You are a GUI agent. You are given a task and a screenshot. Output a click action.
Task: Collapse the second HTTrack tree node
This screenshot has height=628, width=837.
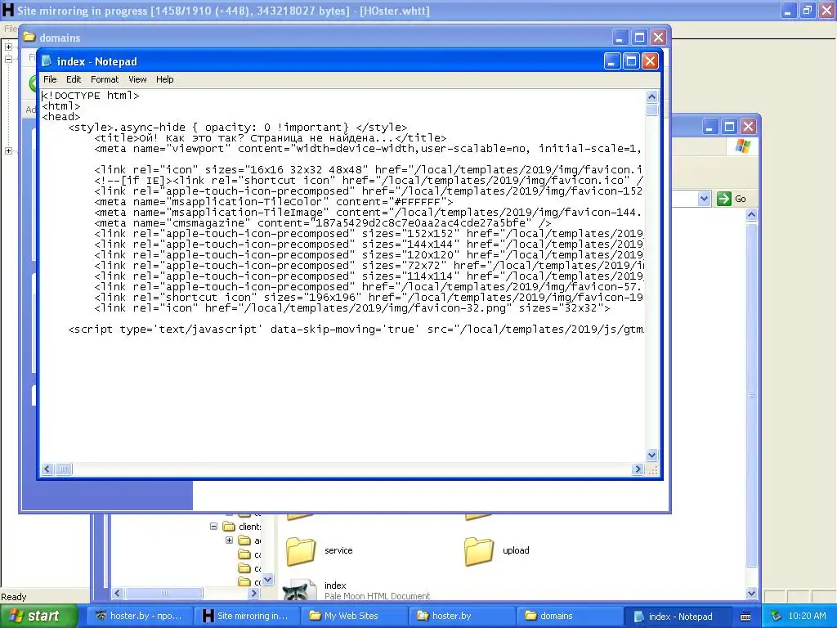8,59
